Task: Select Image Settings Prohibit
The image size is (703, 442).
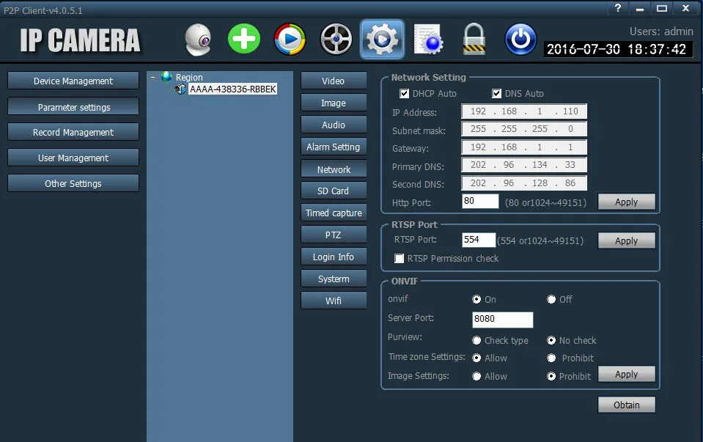Action: pyautogui.click(x=551, y=377)
